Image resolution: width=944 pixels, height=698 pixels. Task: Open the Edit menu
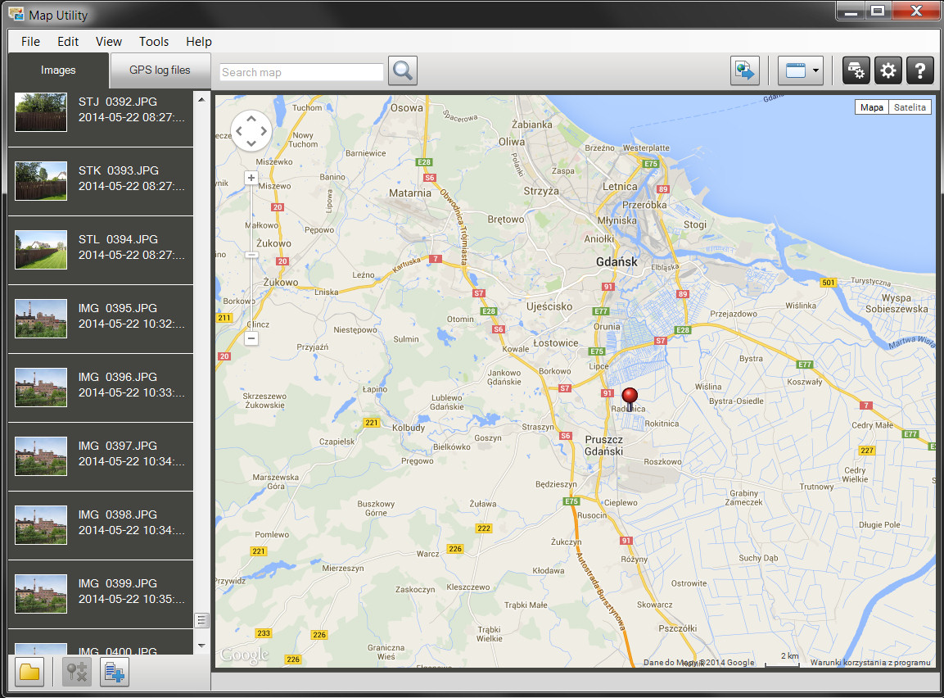(x=68, y=42)
